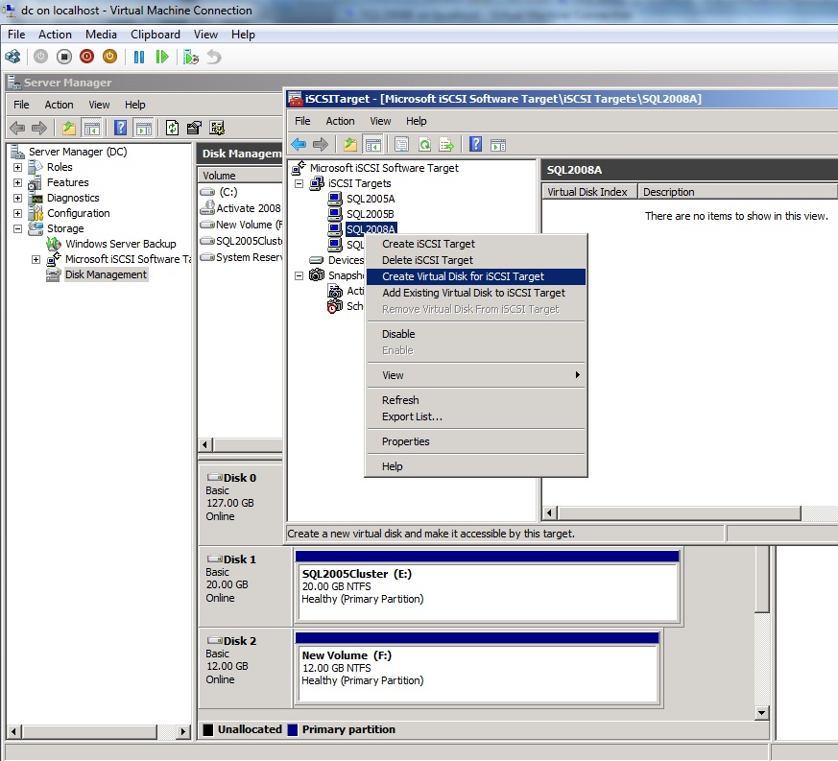838x761 pixels.
Task: Click Disable in the context menu
Action: [x=476, y=334]
